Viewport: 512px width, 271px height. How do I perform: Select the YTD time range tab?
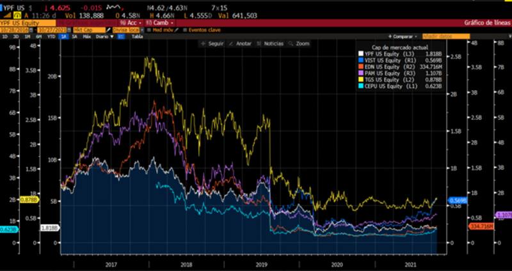coord(51,36)
